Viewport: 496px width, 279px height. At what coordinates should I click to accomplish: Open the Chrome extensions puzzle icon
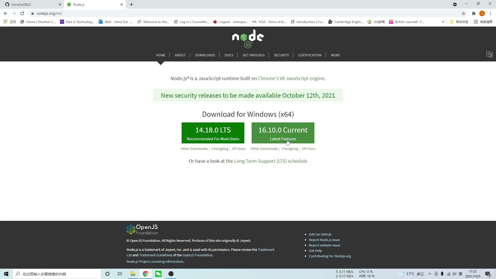(x=474, y=13)
